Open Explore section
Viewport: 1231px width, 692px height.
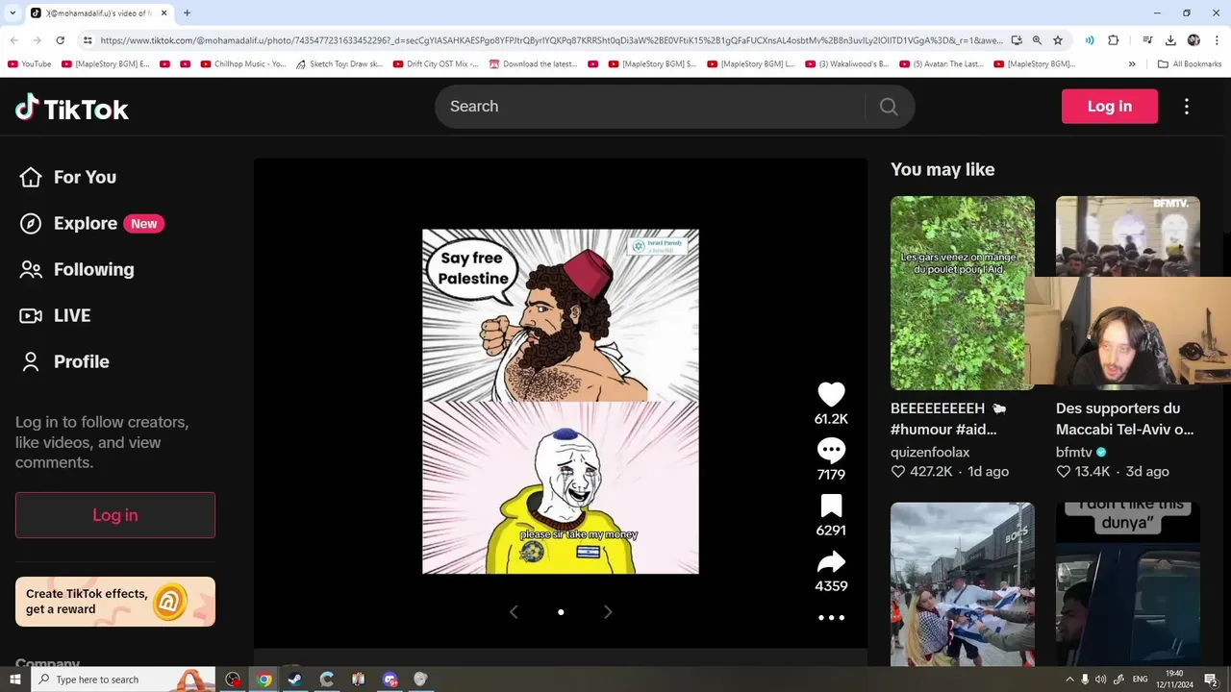click(91, 223)
